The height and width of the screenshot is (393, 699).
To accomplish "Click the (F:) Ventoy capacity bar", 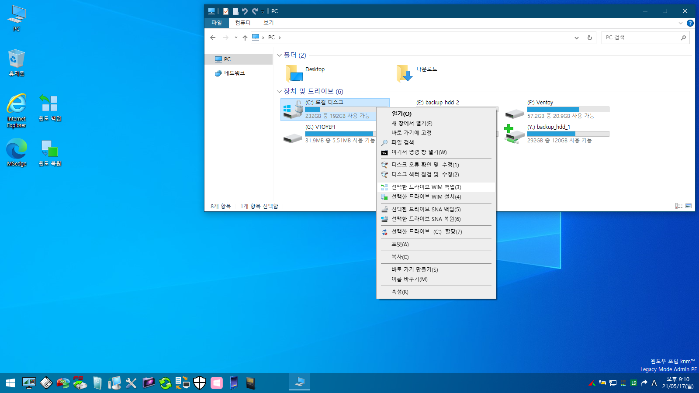I will [x=568, y=110].
